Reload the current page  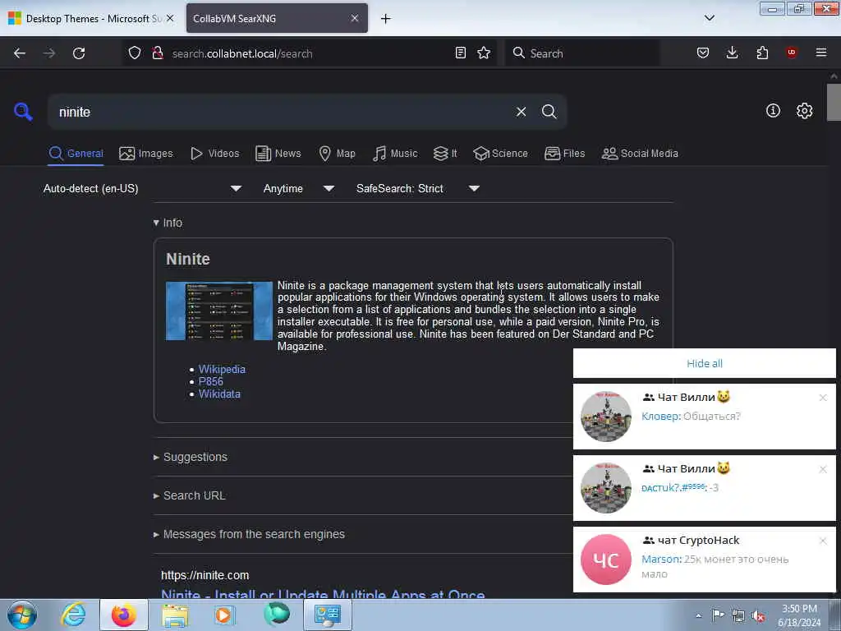[79, 53]
